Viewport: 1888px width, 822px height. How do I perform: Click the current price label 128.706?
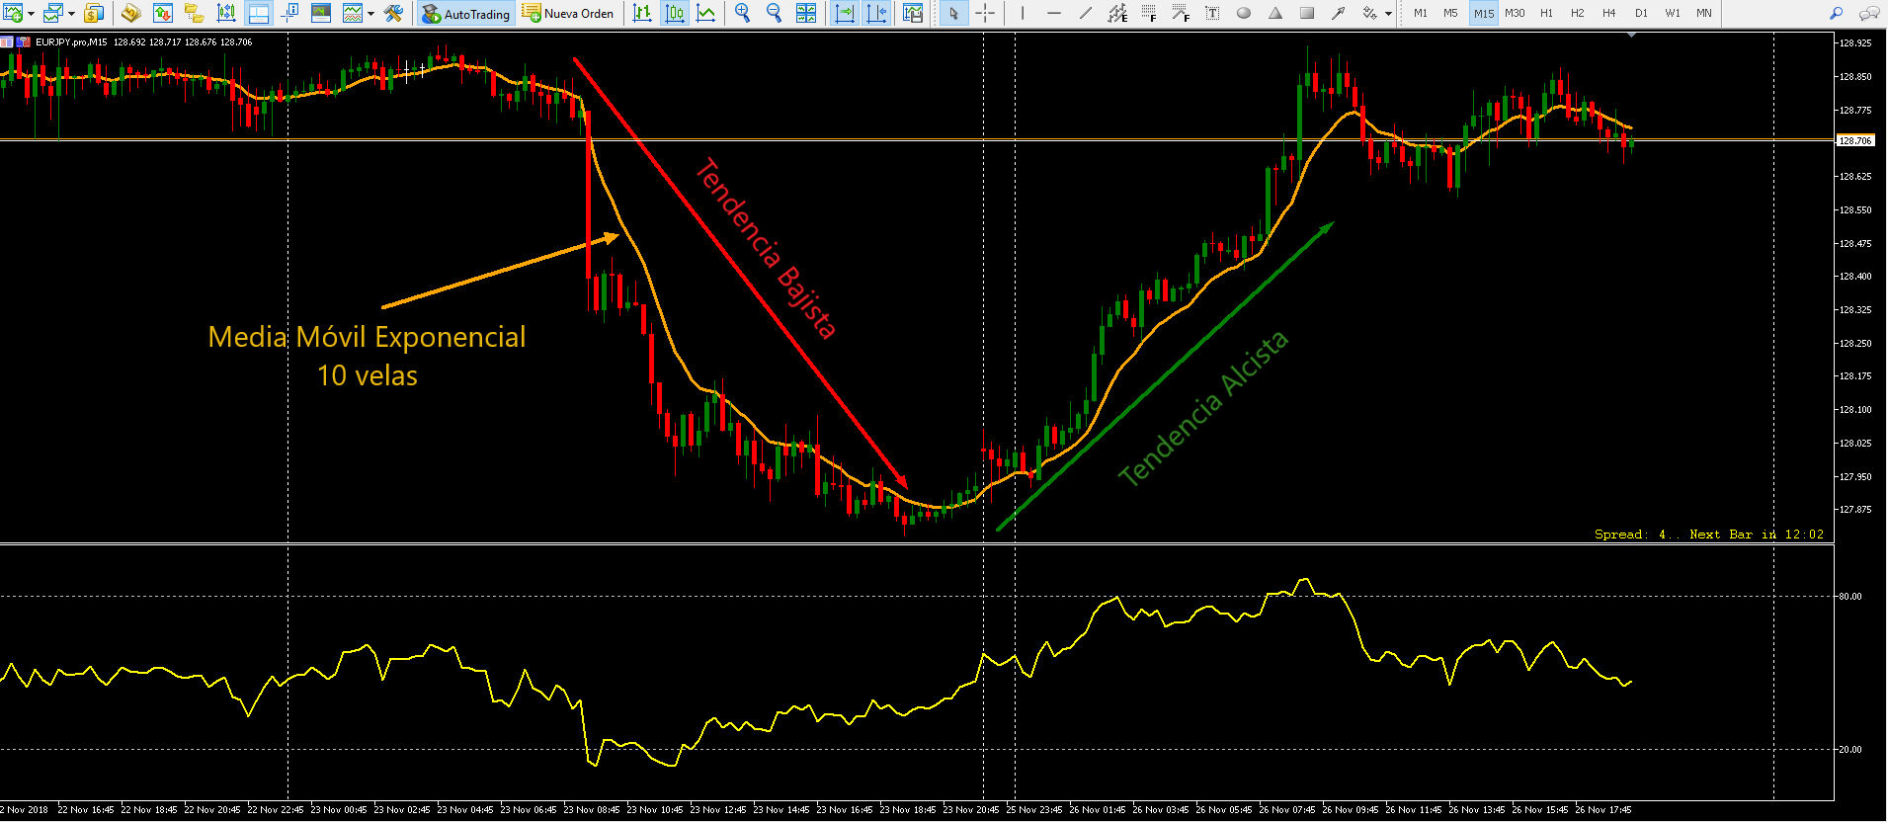click(1854, 141)
